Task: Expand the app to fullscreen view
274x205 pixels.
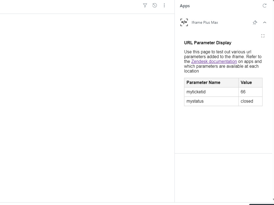Action: coord(263,36)
